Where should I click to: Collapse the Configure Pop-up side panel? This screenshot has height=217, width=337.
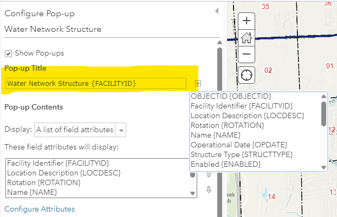(x=217, y=11)
